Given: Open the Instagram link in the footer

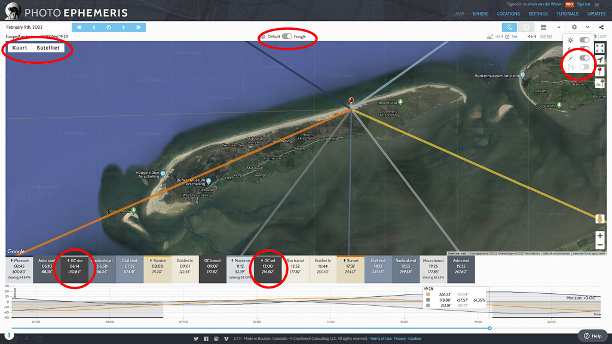Looking at the screenshot, I should pos(216,339).
